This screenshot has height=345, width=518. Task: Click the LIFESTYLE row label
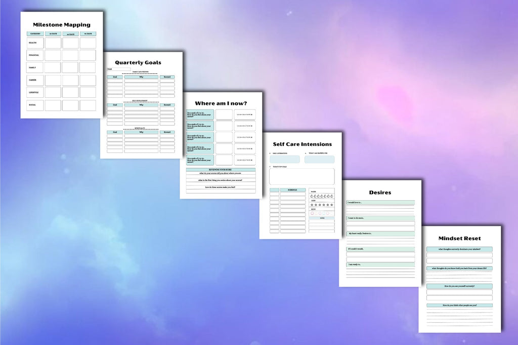coord(34,92)
